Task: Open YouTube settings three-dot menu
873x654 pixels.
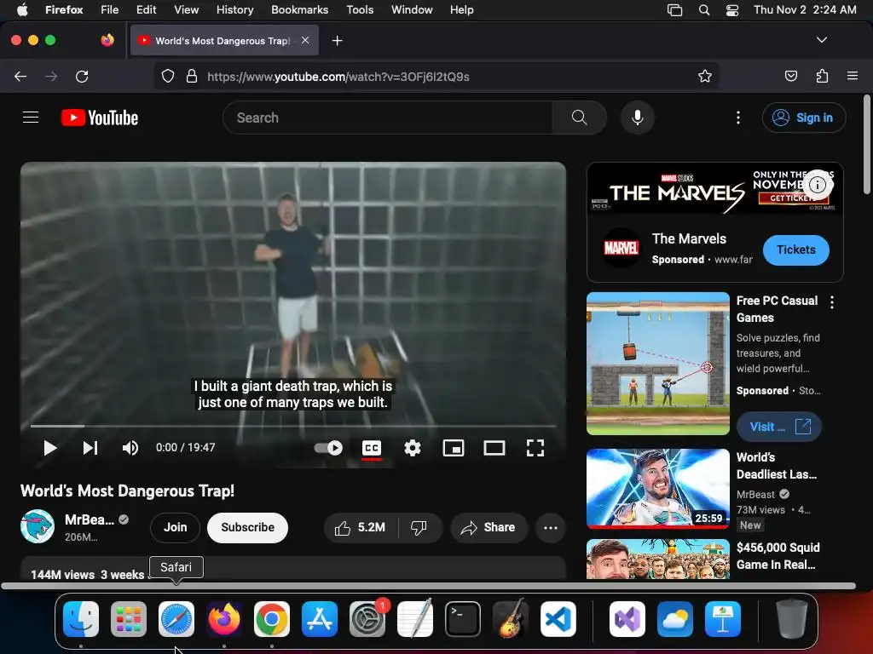Action: tap(738, 118)
